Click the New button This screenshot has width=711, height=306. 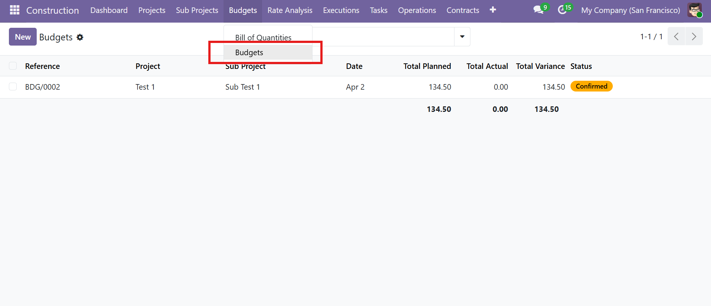tap(23, 37)
